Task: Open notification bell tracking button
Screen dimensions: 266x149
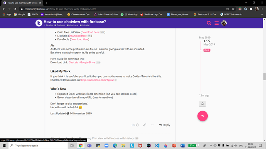Action: tap(202, 104)
